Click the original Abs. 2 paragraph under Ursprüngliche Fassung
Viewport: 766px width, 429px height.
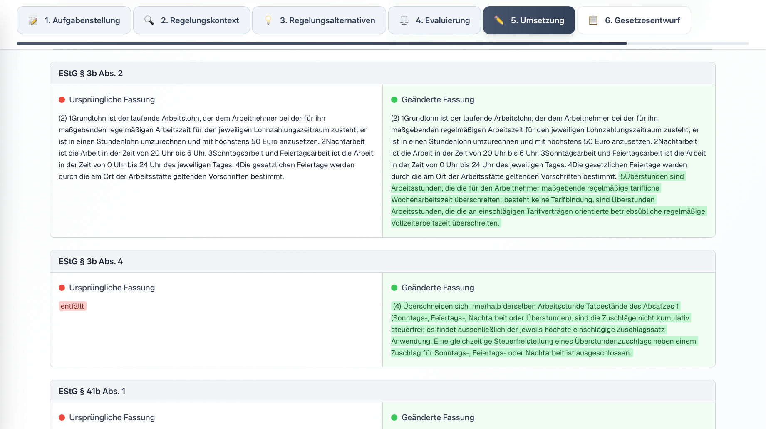tap(216, 147)
